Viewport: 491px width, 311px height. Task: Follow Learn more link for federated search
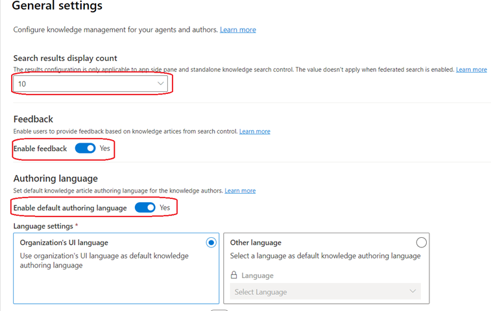click(472, 69)
